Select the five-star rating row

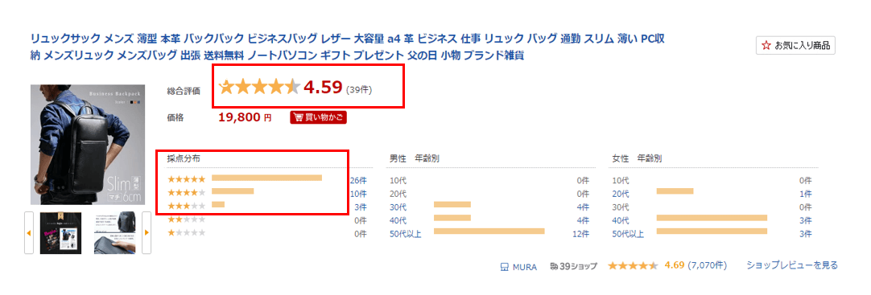point(266,179)
